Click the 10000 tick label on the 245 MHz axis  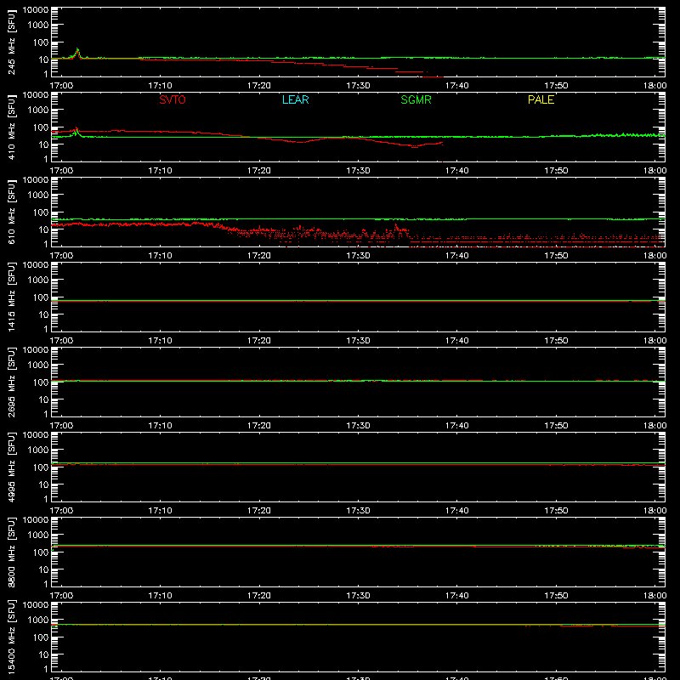(36, 10)
